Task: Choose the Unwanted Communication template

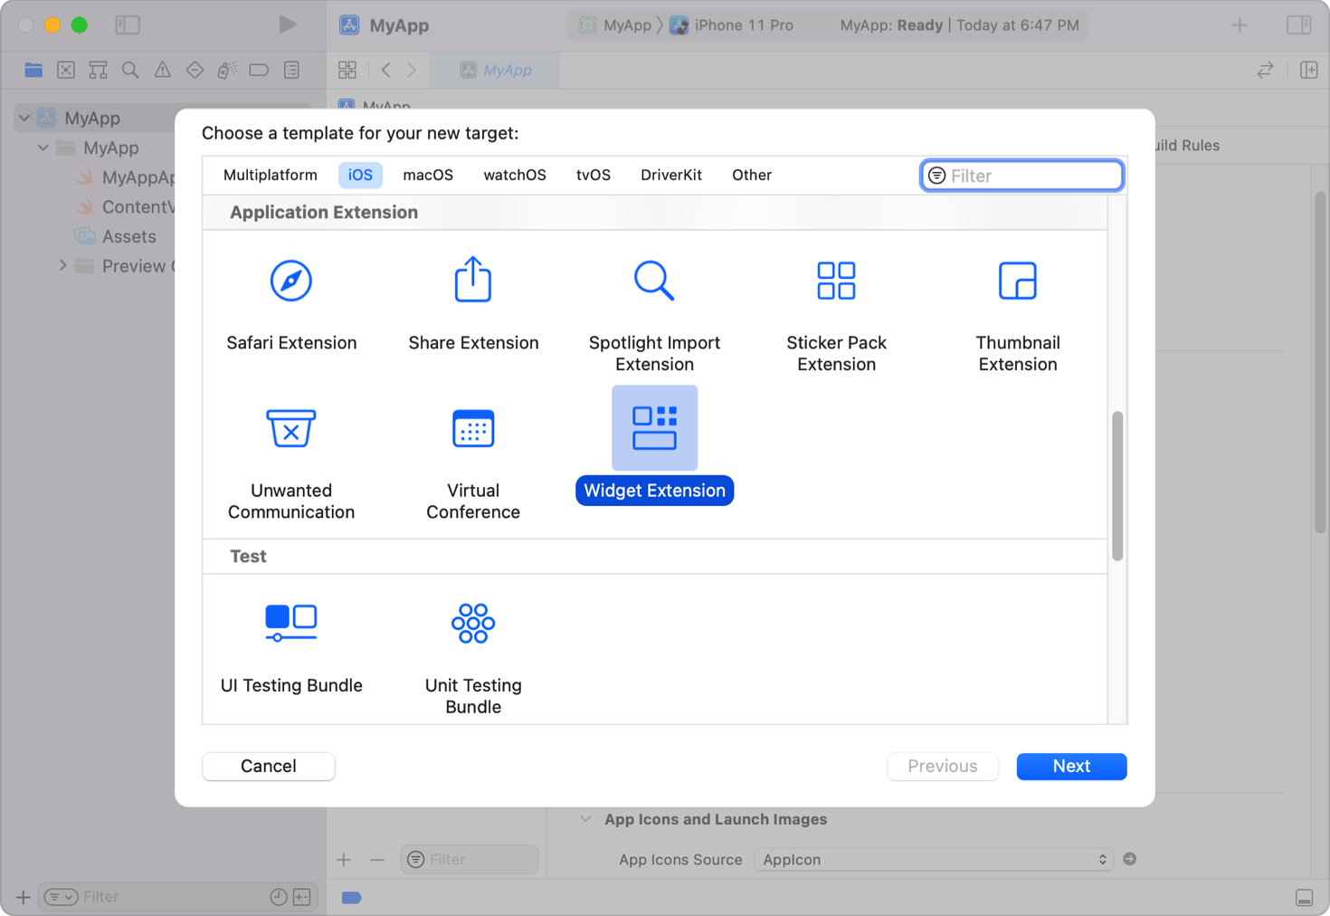Action: (x=291, y=462)
